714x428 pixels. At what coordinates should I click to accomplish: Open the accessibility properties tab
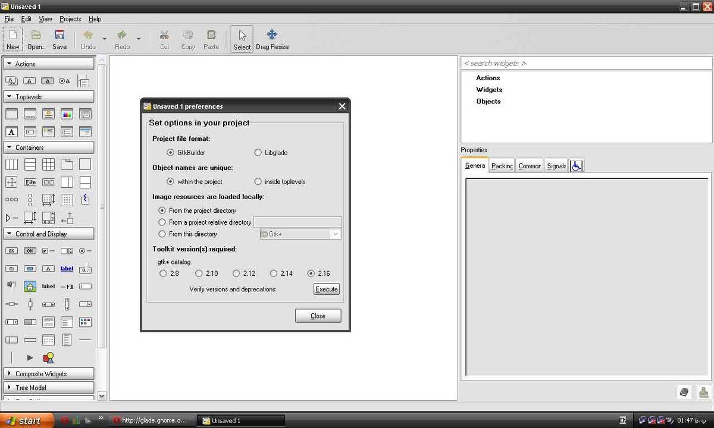tap(576, 166)
